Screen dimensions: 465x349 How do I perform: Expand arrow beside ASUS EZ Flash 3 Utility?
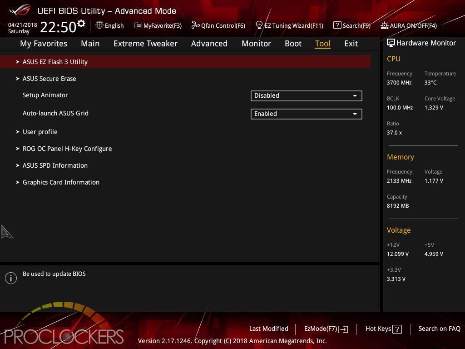coord(18,62)
